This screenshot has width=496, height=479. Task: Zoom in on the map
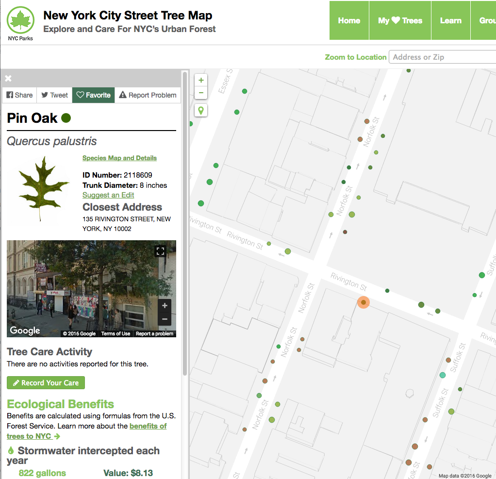[x=201, y=80]
